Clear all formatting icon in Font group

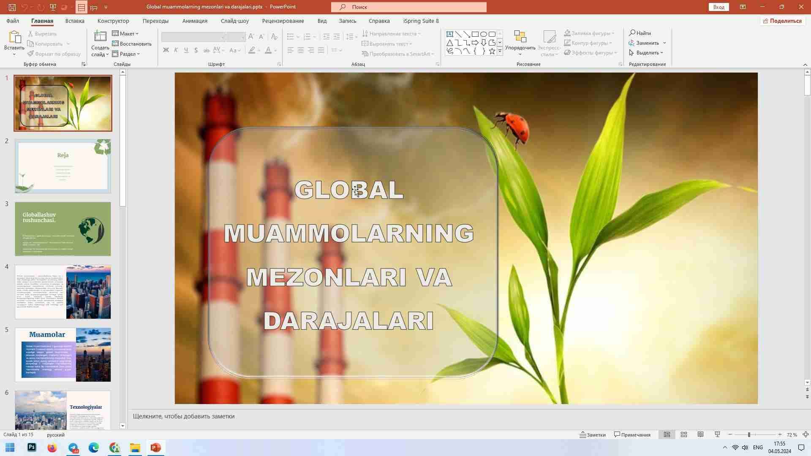pyautogui.click(x=275, y=37)
